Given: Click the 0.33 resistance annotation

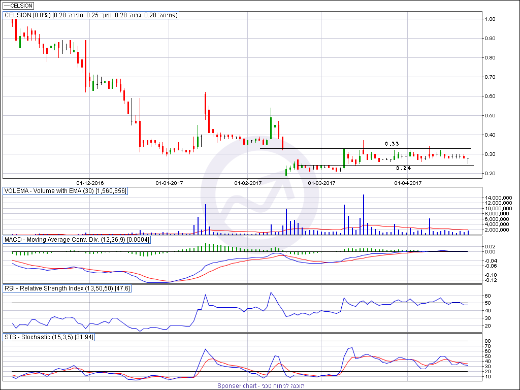Looking at the screenshot, I should (x=392, y=144).
